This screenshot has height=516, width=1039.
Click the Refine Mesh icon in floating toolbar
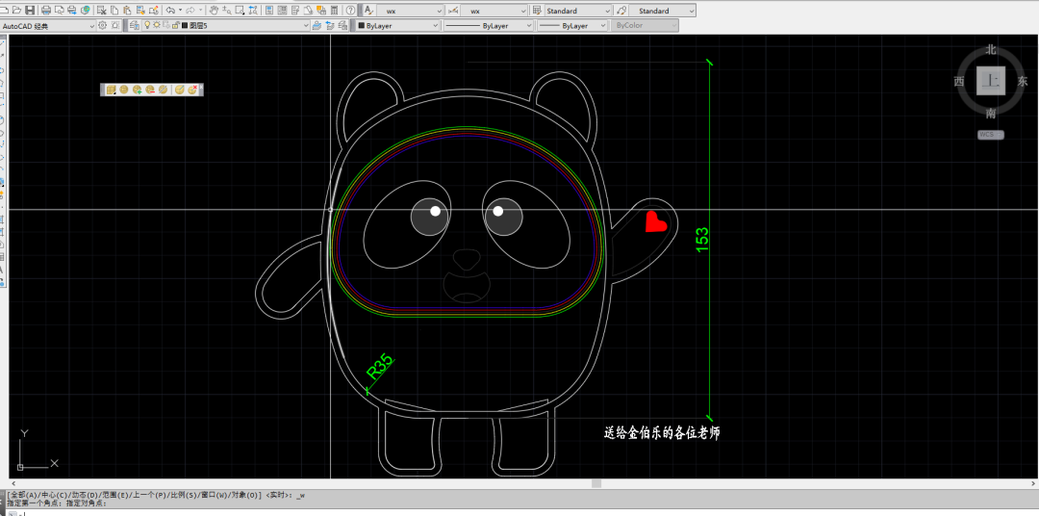click(163, 90)
